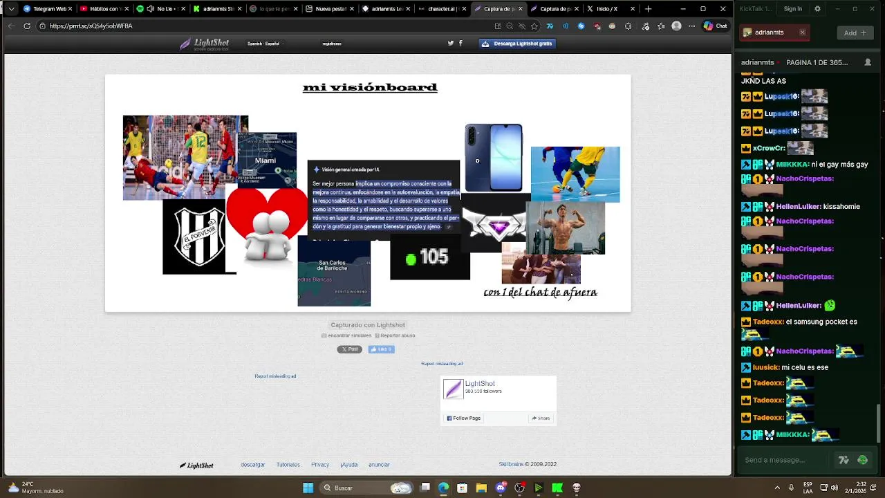Click Reportar abuso link

coord(395,335)
